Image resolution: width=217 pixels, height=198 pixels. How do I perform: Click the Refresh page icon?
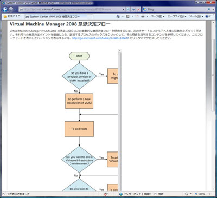[133, 9]
